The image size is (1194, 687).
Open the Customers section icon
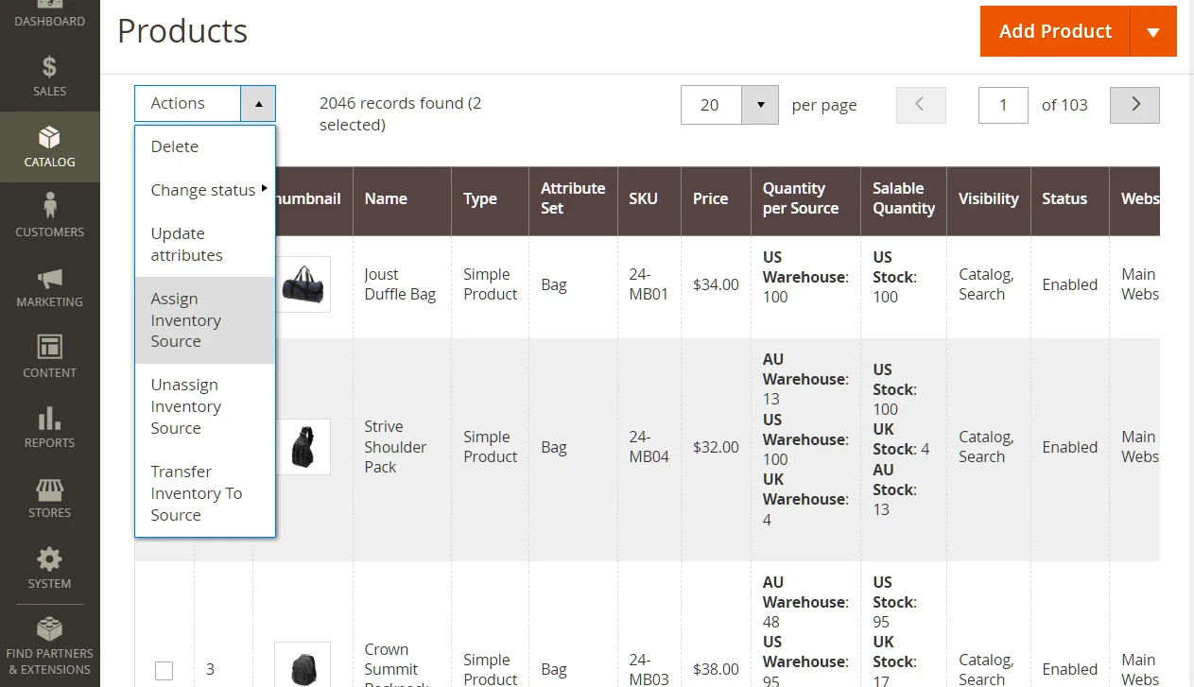click(x=49, y=207)
